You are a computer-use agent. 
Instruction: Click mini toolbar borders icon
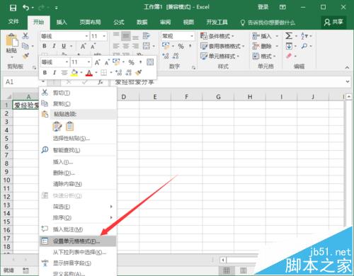coord(103,72)
